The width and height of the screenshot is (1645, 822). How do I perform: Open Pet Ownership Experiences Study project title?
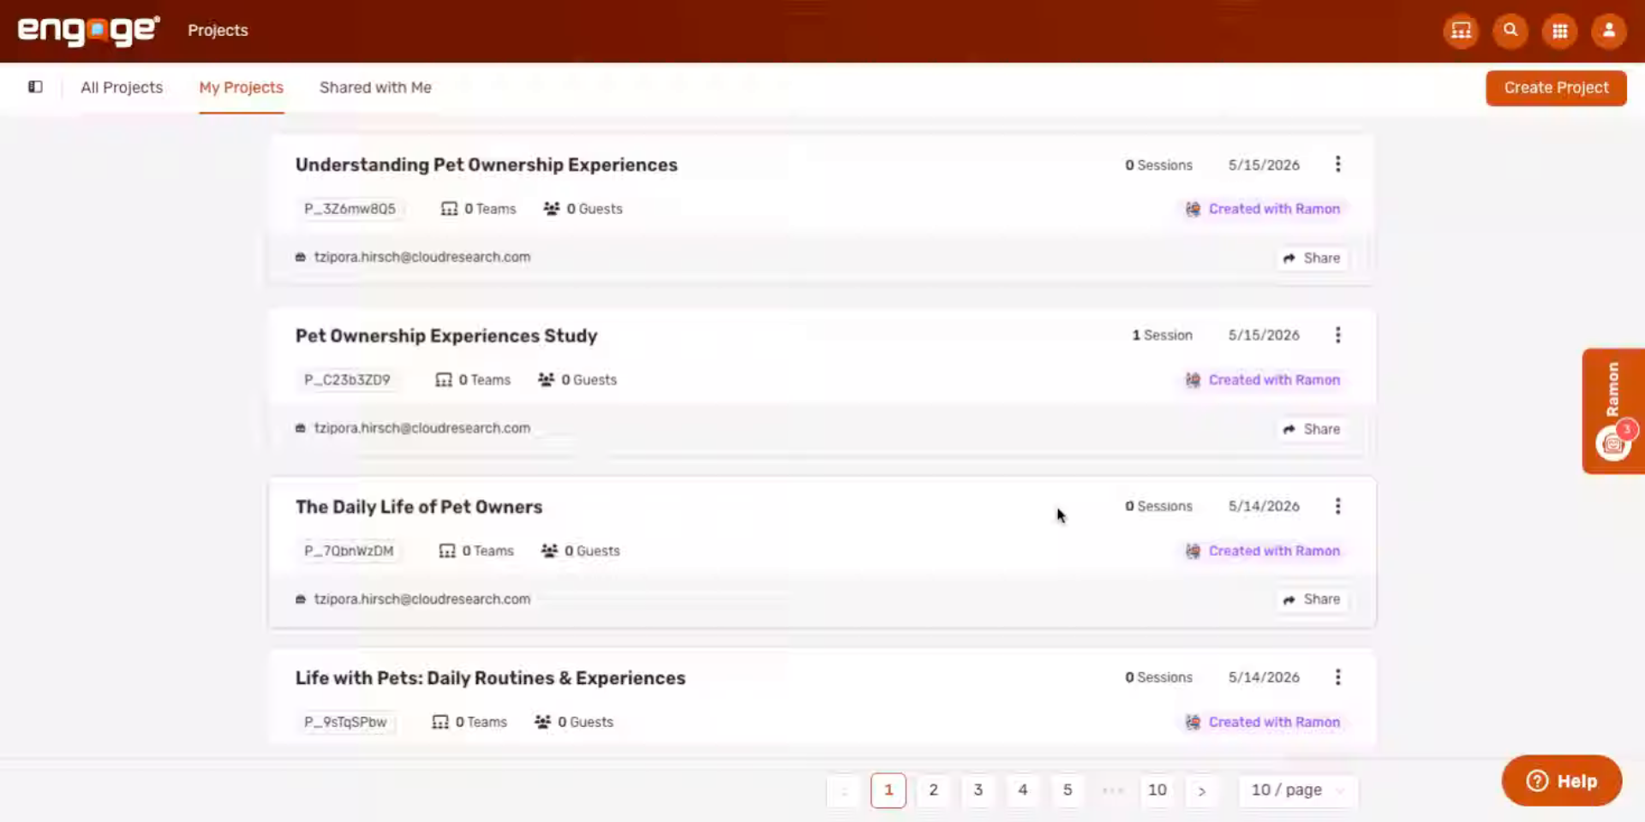pos(446,336)
